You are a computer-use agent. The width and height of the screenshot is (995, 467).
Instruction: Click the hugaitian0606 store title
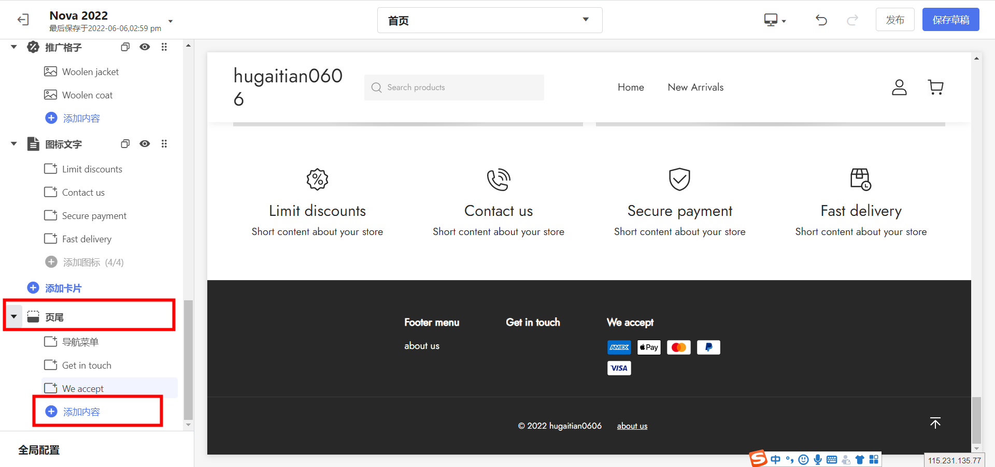(x=288, y=87)
